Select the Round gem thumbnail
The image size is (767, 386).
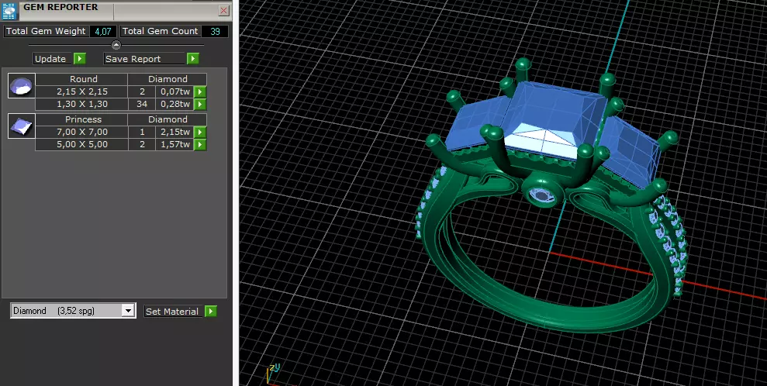click(22, 85)
